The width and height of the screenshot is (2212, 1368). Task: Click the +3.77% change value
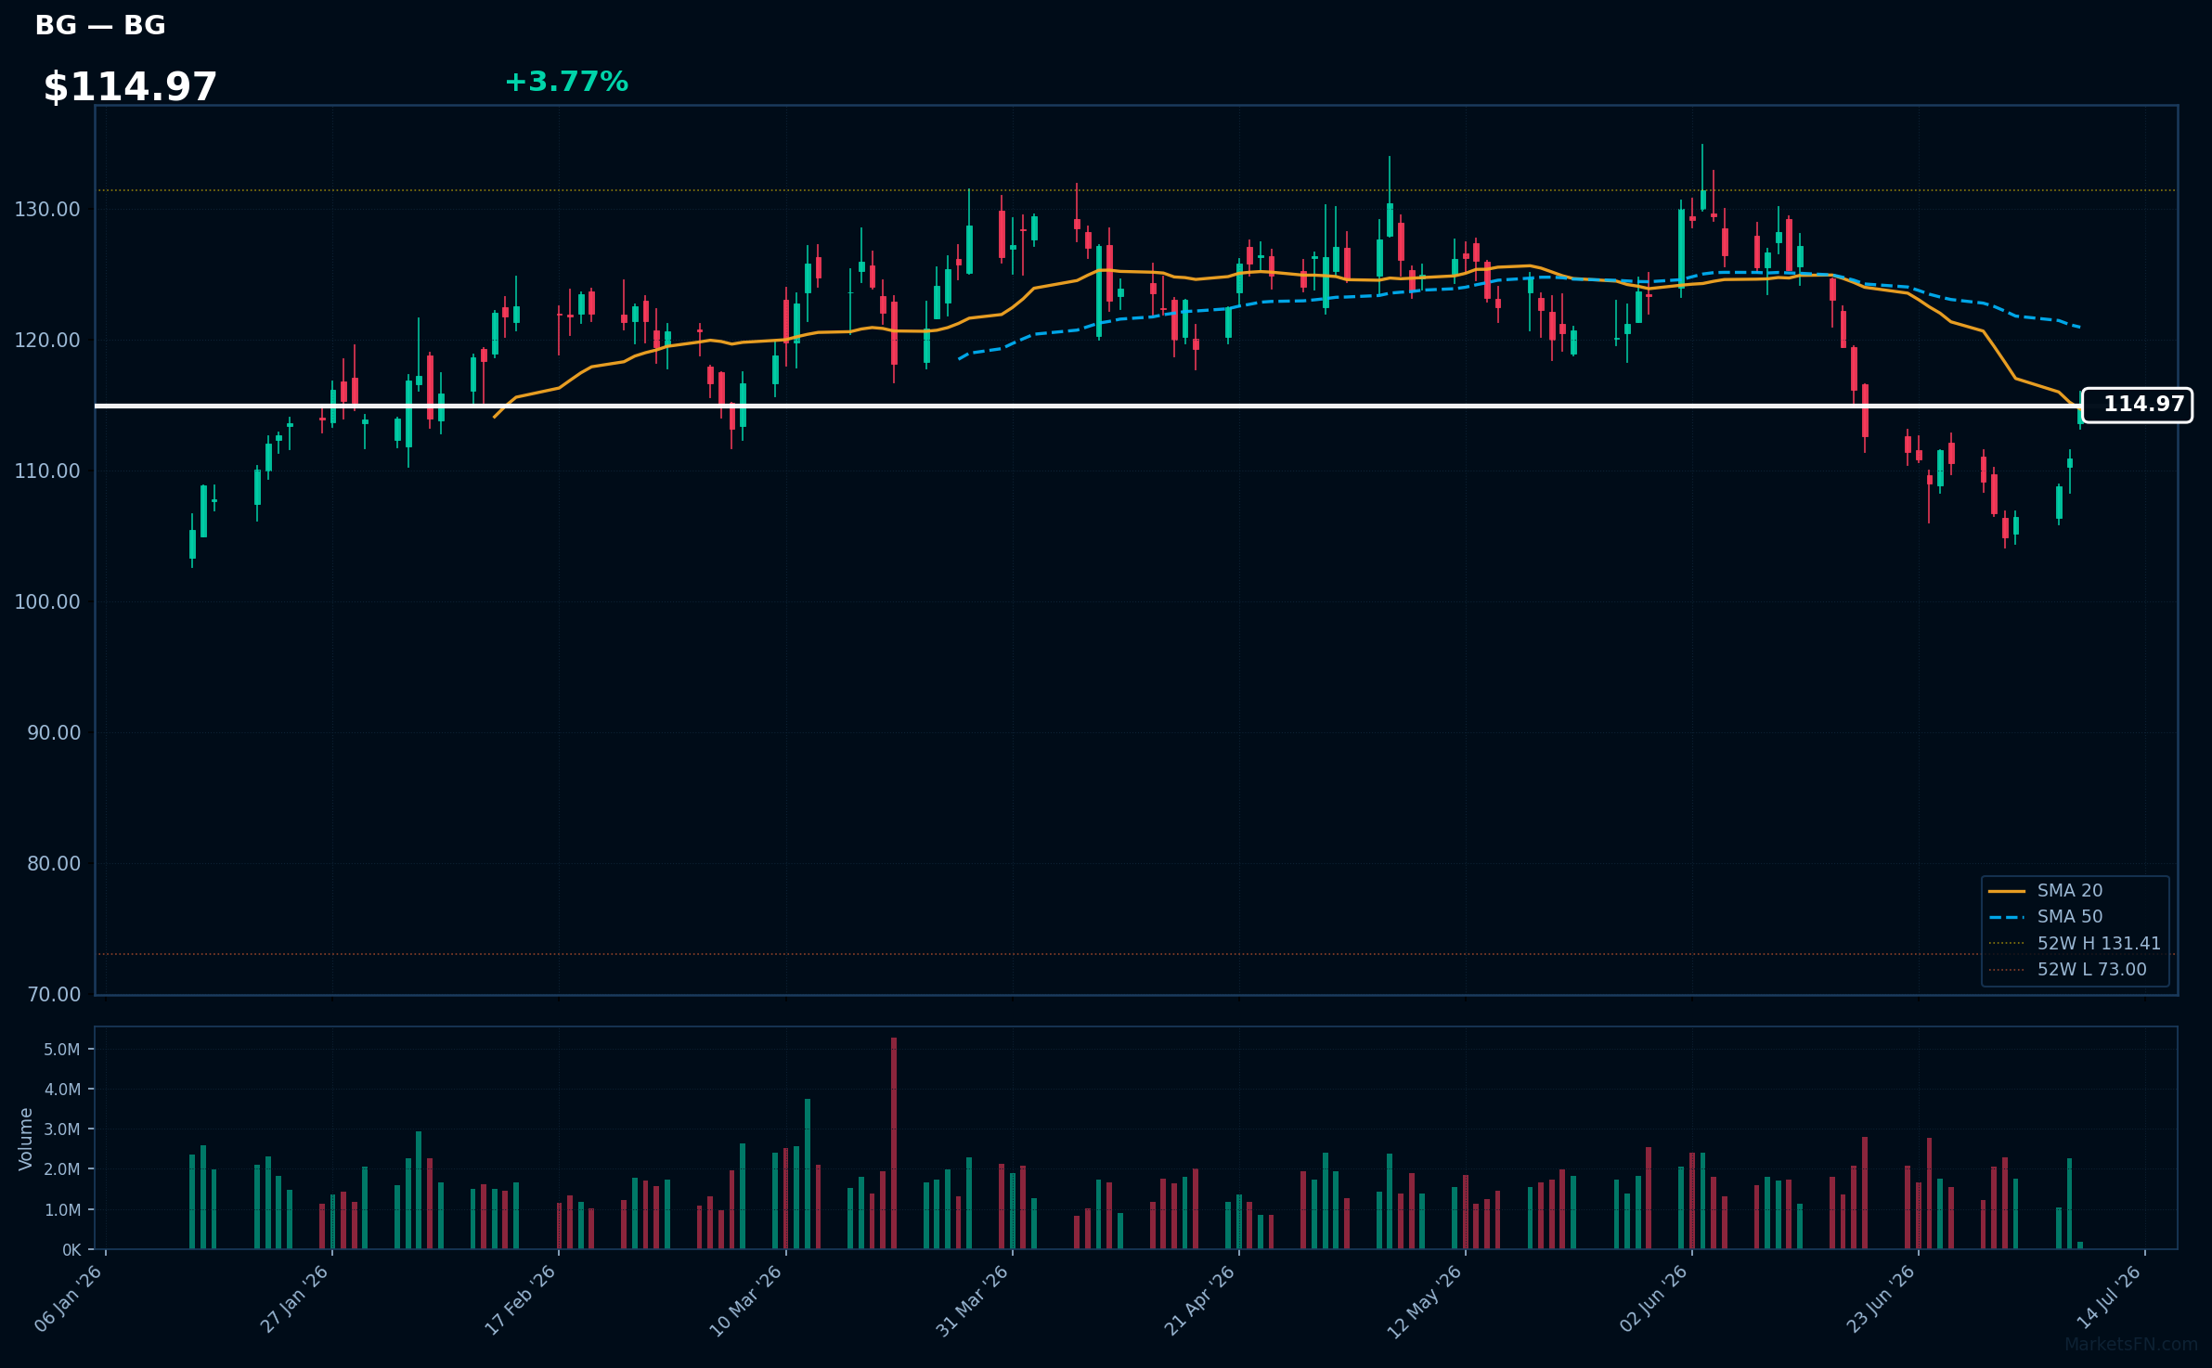pyautogui.click(x=566, y=83)
